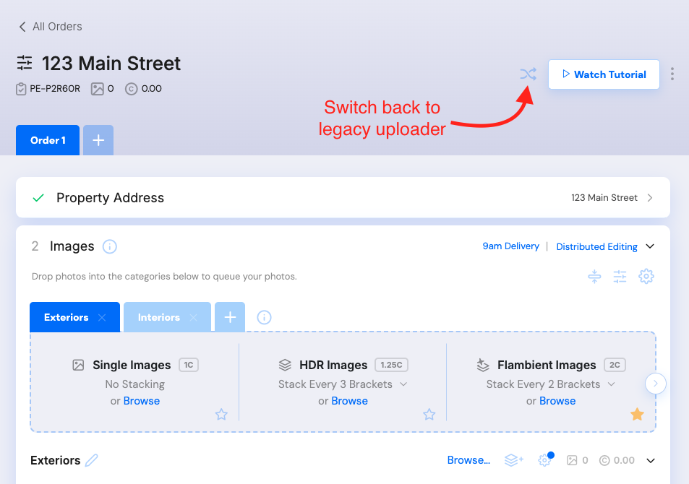Image resolution: width=689 pixels, height=484 pixels.
Task: Browse files for Flambient Images
Action: pos(557,400)
